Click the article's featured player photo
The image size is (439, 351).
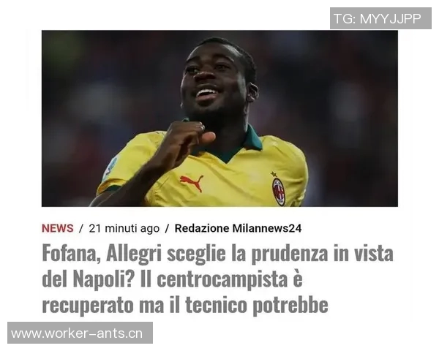point(219,118)
